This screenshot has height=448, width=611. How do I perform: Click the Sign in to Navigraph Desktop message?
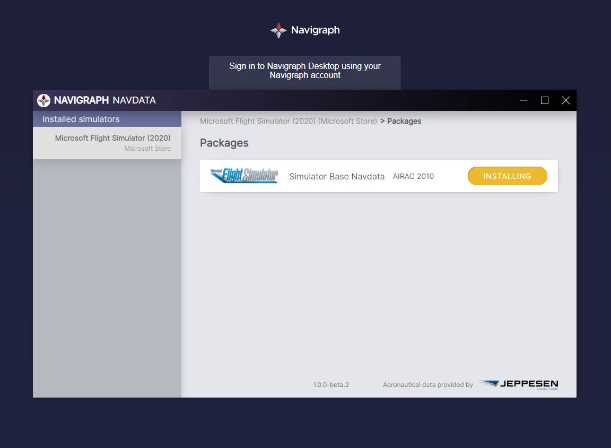click(305, 71)
